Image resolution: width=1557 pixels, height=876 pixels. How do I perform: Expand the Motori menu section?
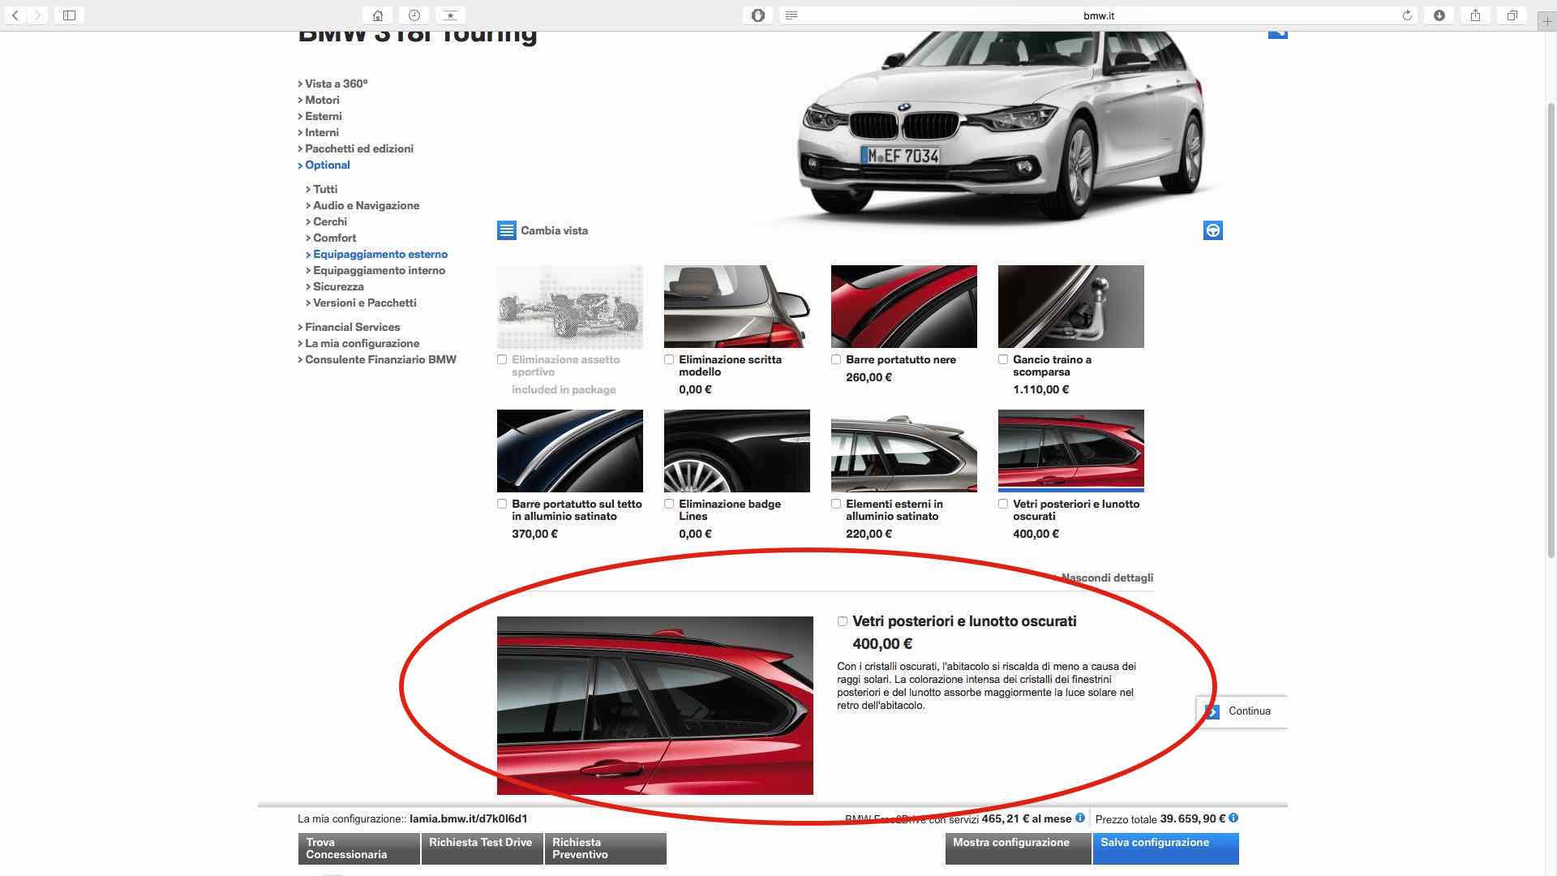tap(322, 100)
